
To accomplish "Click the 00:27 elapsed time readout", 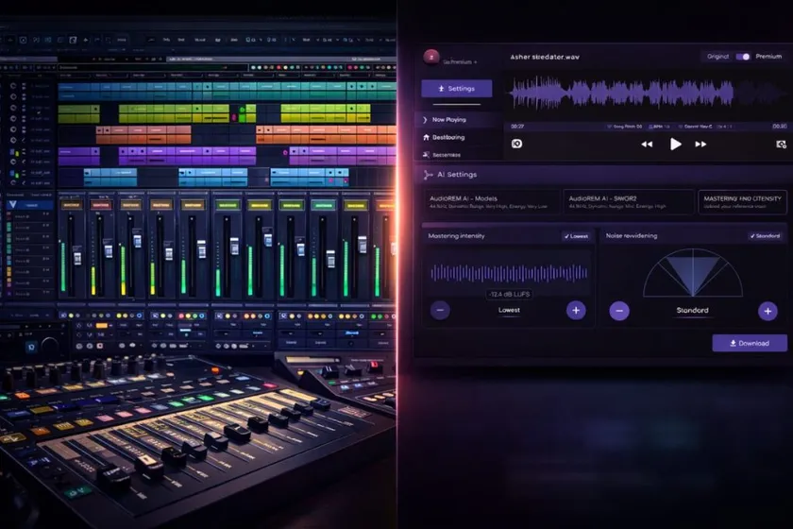I will coord(517,126).
